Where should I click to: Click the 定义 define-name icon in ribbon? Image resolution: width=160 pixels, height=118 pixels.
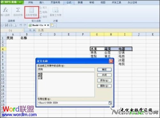coord(41,8)
